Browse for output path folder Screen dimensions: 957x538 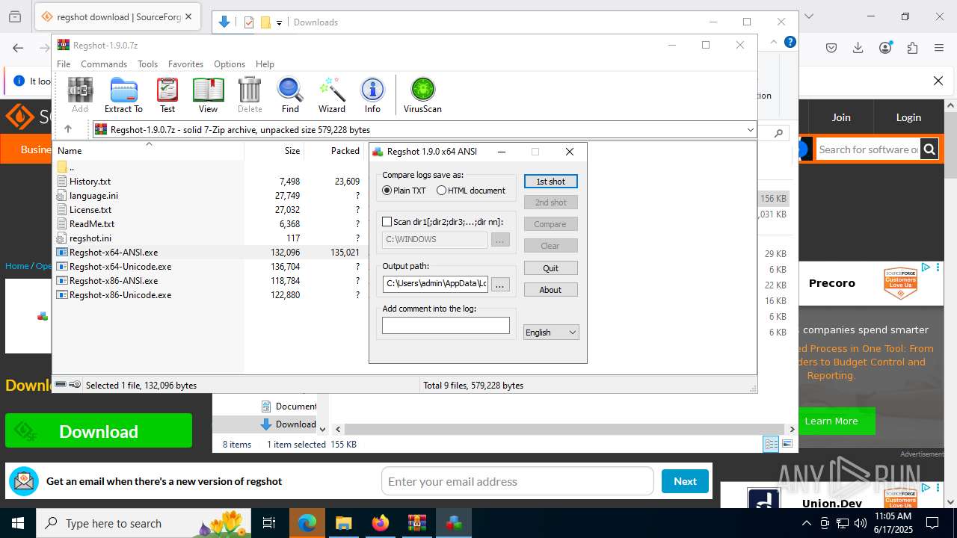500,284
